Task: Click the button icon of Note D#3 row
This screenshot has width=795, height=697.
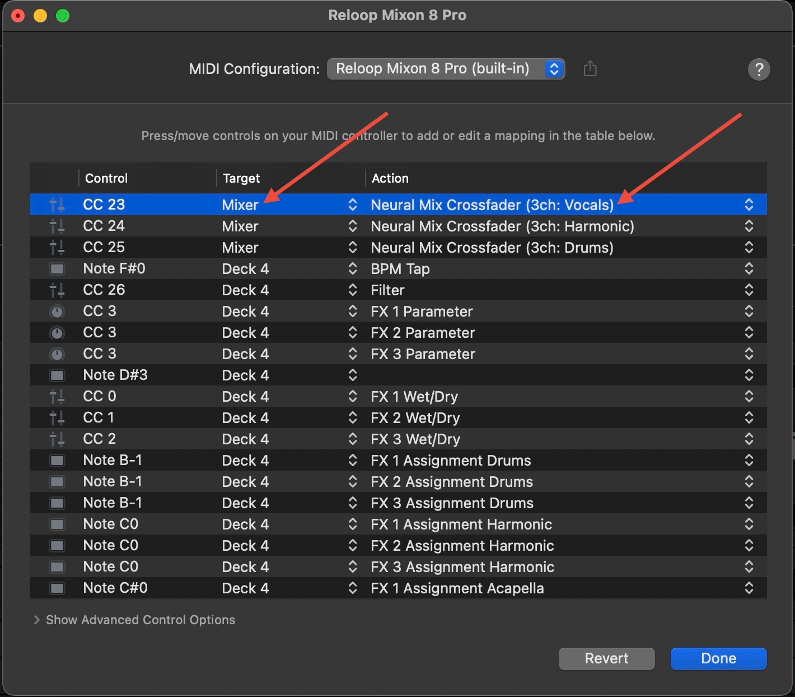Action: tap(57, 375)
